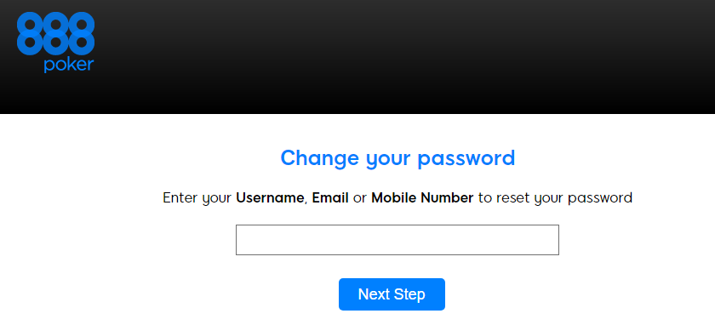Click the first blue 8 in the logo

30,33
